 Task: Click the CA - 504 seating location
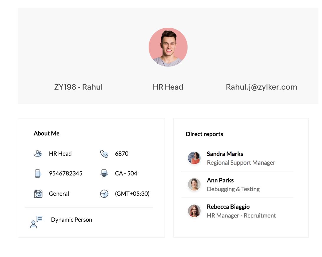coord(126,174)
